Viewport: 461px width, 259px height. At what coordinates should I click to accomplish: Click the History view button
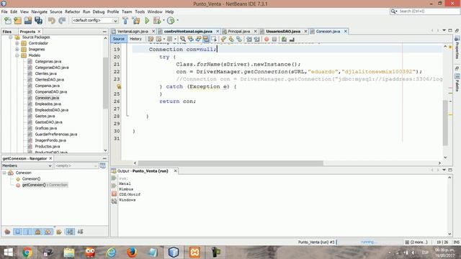(135, 39)
